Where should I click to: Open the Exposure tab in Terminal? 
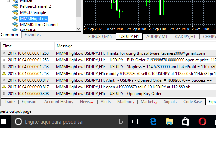pyautogui.click(x=29, y=102)
